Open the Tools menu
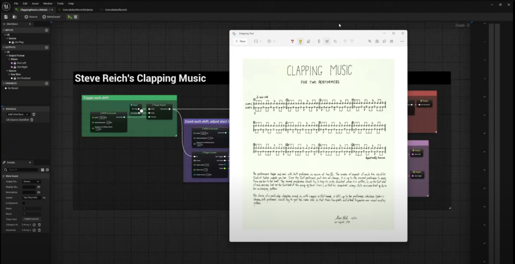The image size is (515, 264). [60, 4]
